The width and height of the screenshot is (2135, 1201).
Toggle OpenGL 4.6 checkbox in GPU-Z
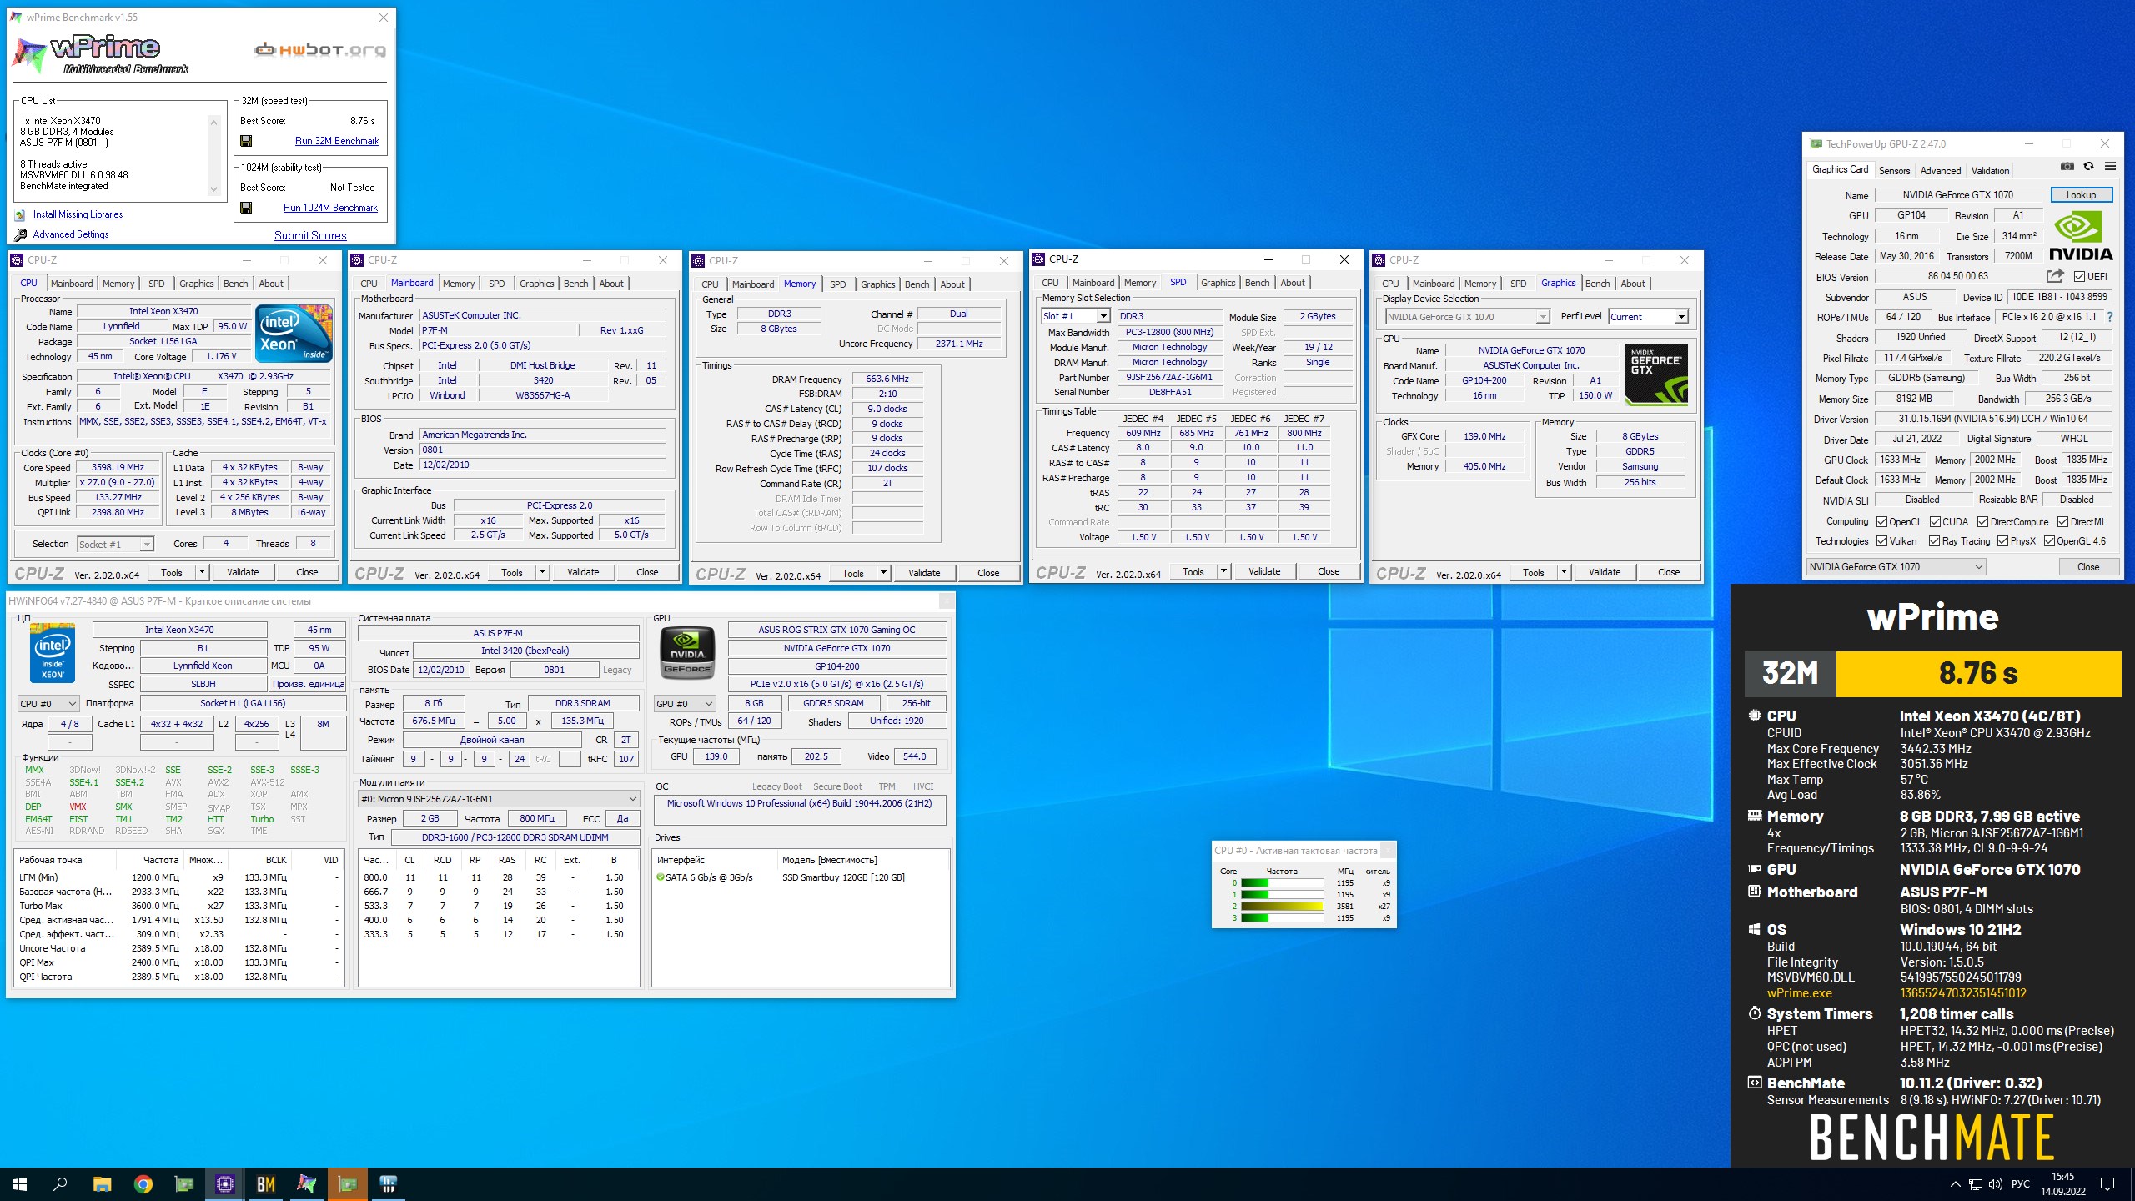click(2048, 541)
